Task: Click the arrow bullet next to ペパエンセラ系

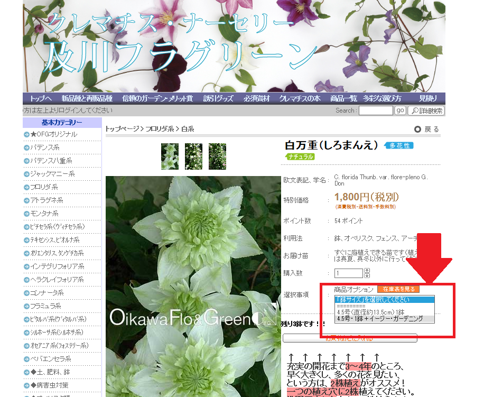Action: [27, 359]
